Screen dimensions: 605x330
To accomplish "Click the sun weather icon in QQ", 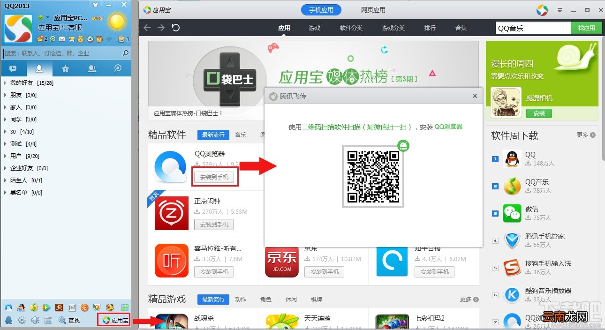I will [117, 21].
